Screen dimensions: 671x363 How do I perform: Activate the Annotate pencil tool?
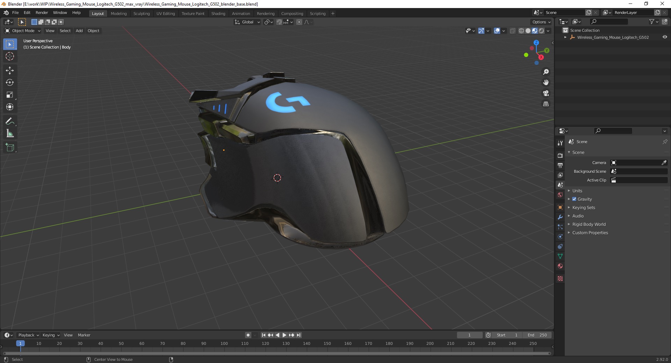pyautogui.click(x=10, y=121)
